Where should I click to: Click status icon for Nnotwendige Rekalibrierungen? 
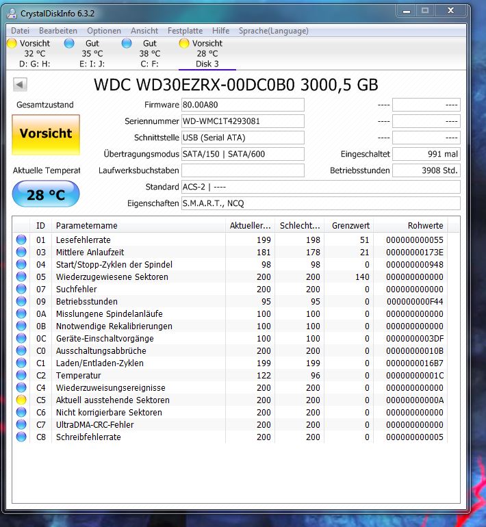pyautogui.click(x=21, y=326)
